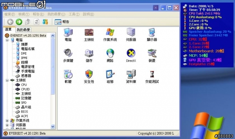Click the 報告 Report toolbar button
The height and width of the screenshot is (139, 235).
(x=62, y=22)
